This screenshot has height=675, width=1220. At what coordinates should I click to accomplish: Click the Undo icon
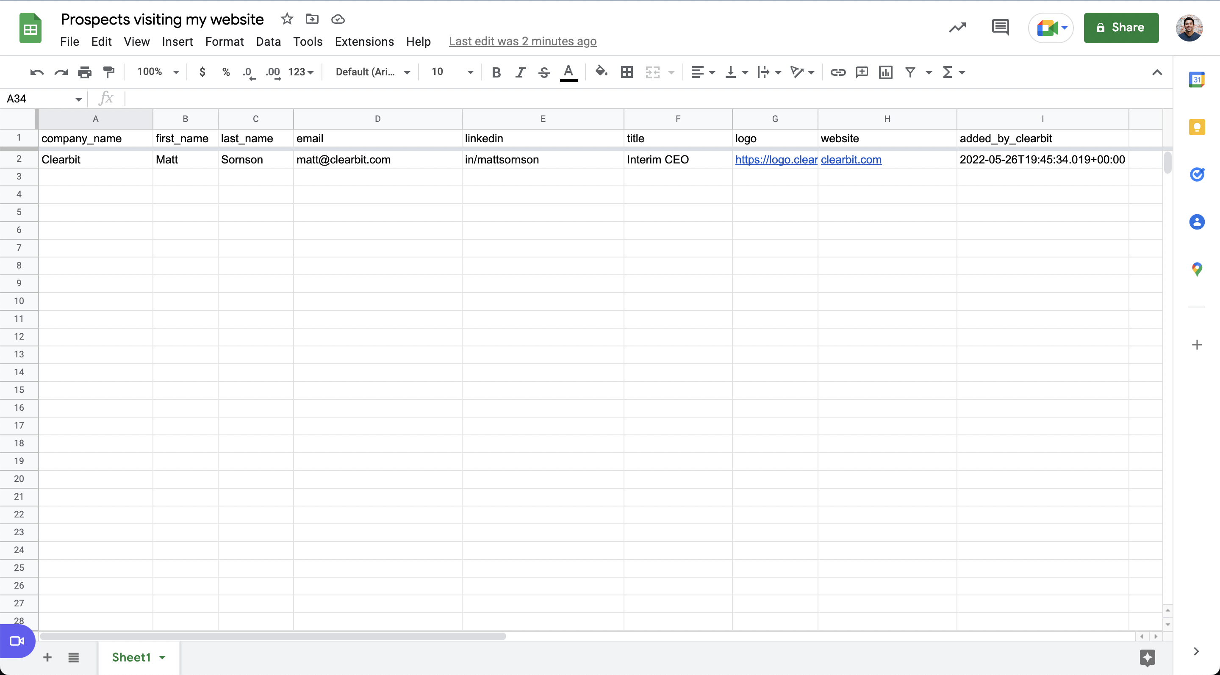coord(36,72)
